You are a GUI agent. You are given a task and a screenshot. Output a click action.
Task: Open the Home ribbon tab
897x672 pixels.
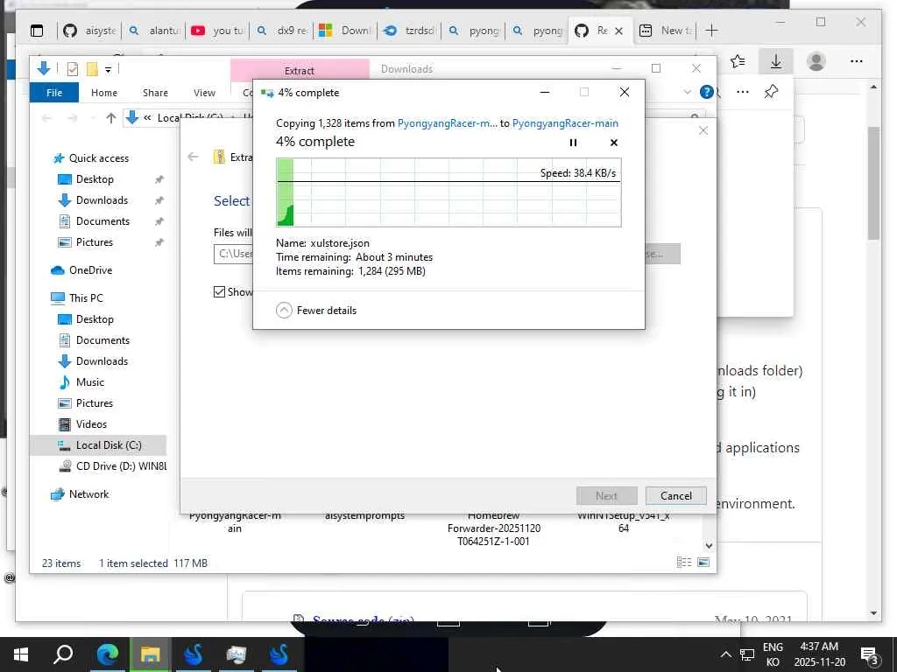pyautogui.click(x=104, y=93)
